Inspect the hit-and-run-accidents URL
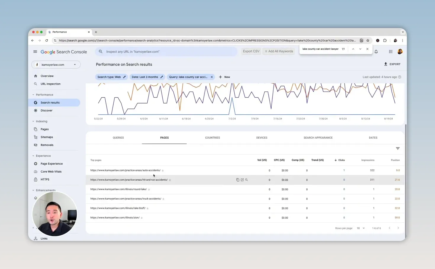This screenshot has width=435, height=269. point(246,180)
